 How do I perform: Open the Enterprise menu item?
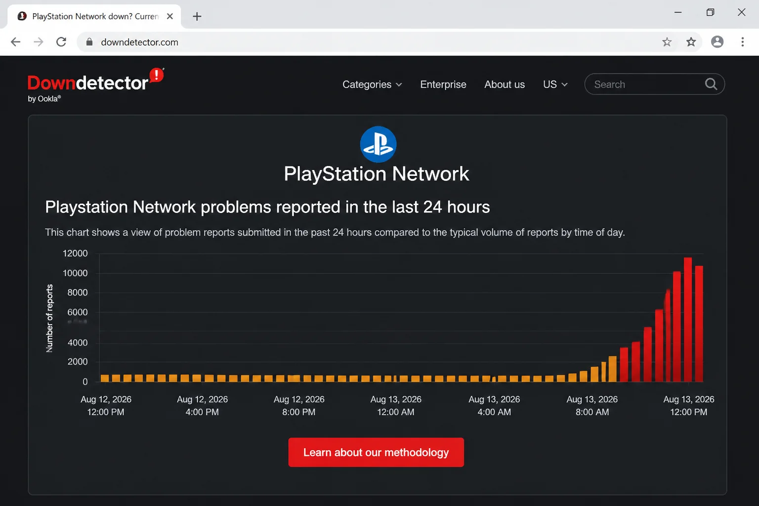pos(443,84)
